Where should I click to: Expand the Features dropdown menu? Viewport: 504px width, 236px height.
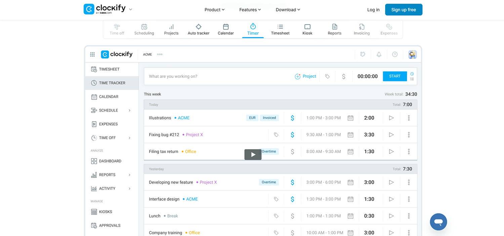(250, 10)
